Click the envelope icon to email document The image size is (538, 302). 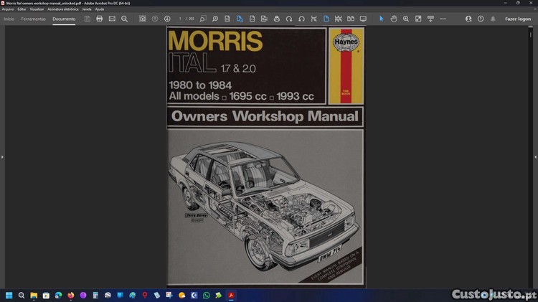[x=112, y=19]
